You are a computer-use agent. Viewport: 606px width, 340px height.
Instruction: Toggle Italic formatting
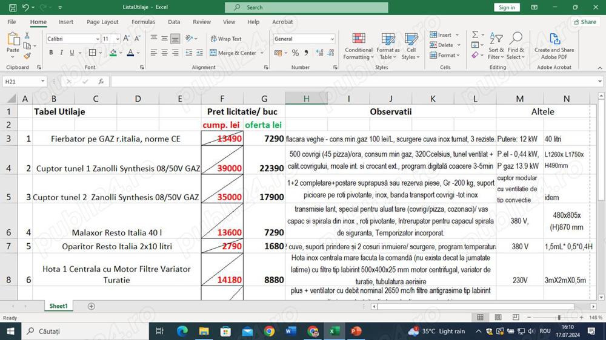61,53
